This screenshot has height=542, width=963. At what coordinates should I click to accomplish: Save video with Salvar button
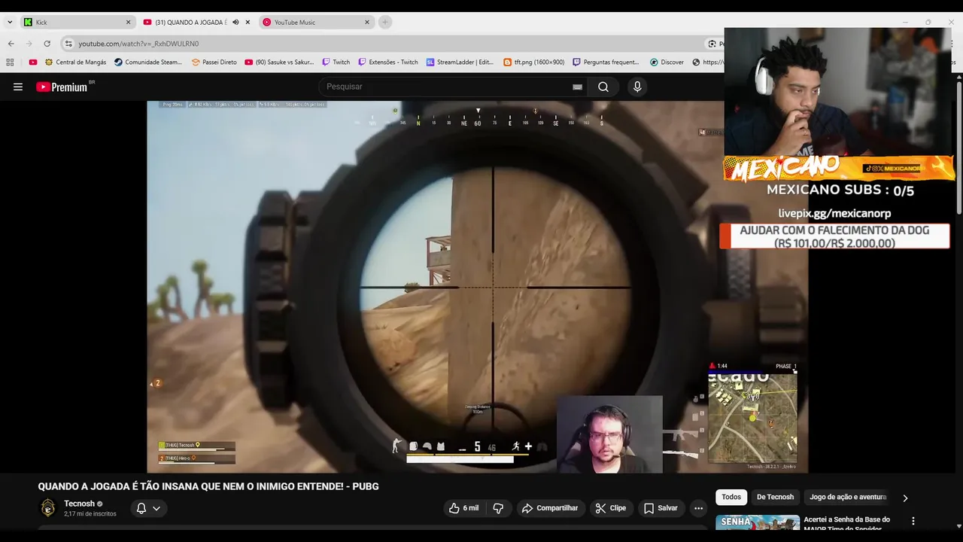[x=661, y=508]
